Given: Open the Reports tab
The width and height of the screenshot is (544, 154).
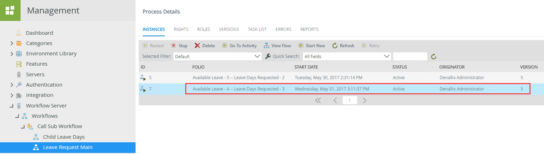Looking at the screenshot, I should [x=309, y=29].
